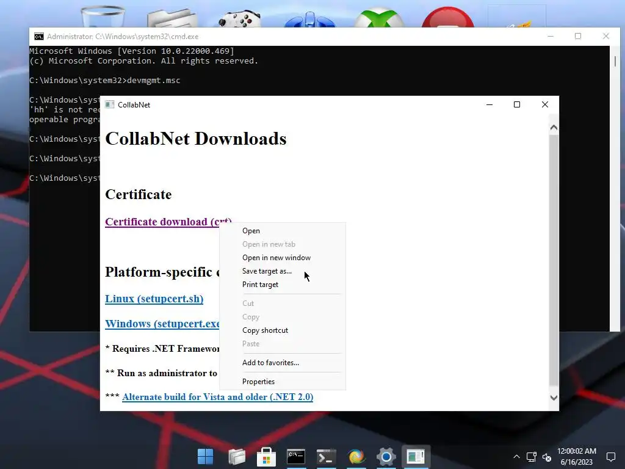The width and height of the screenshot is (625, 469).
Task: Click the Recycle Bin desktop icon
Action: point(103,16)
